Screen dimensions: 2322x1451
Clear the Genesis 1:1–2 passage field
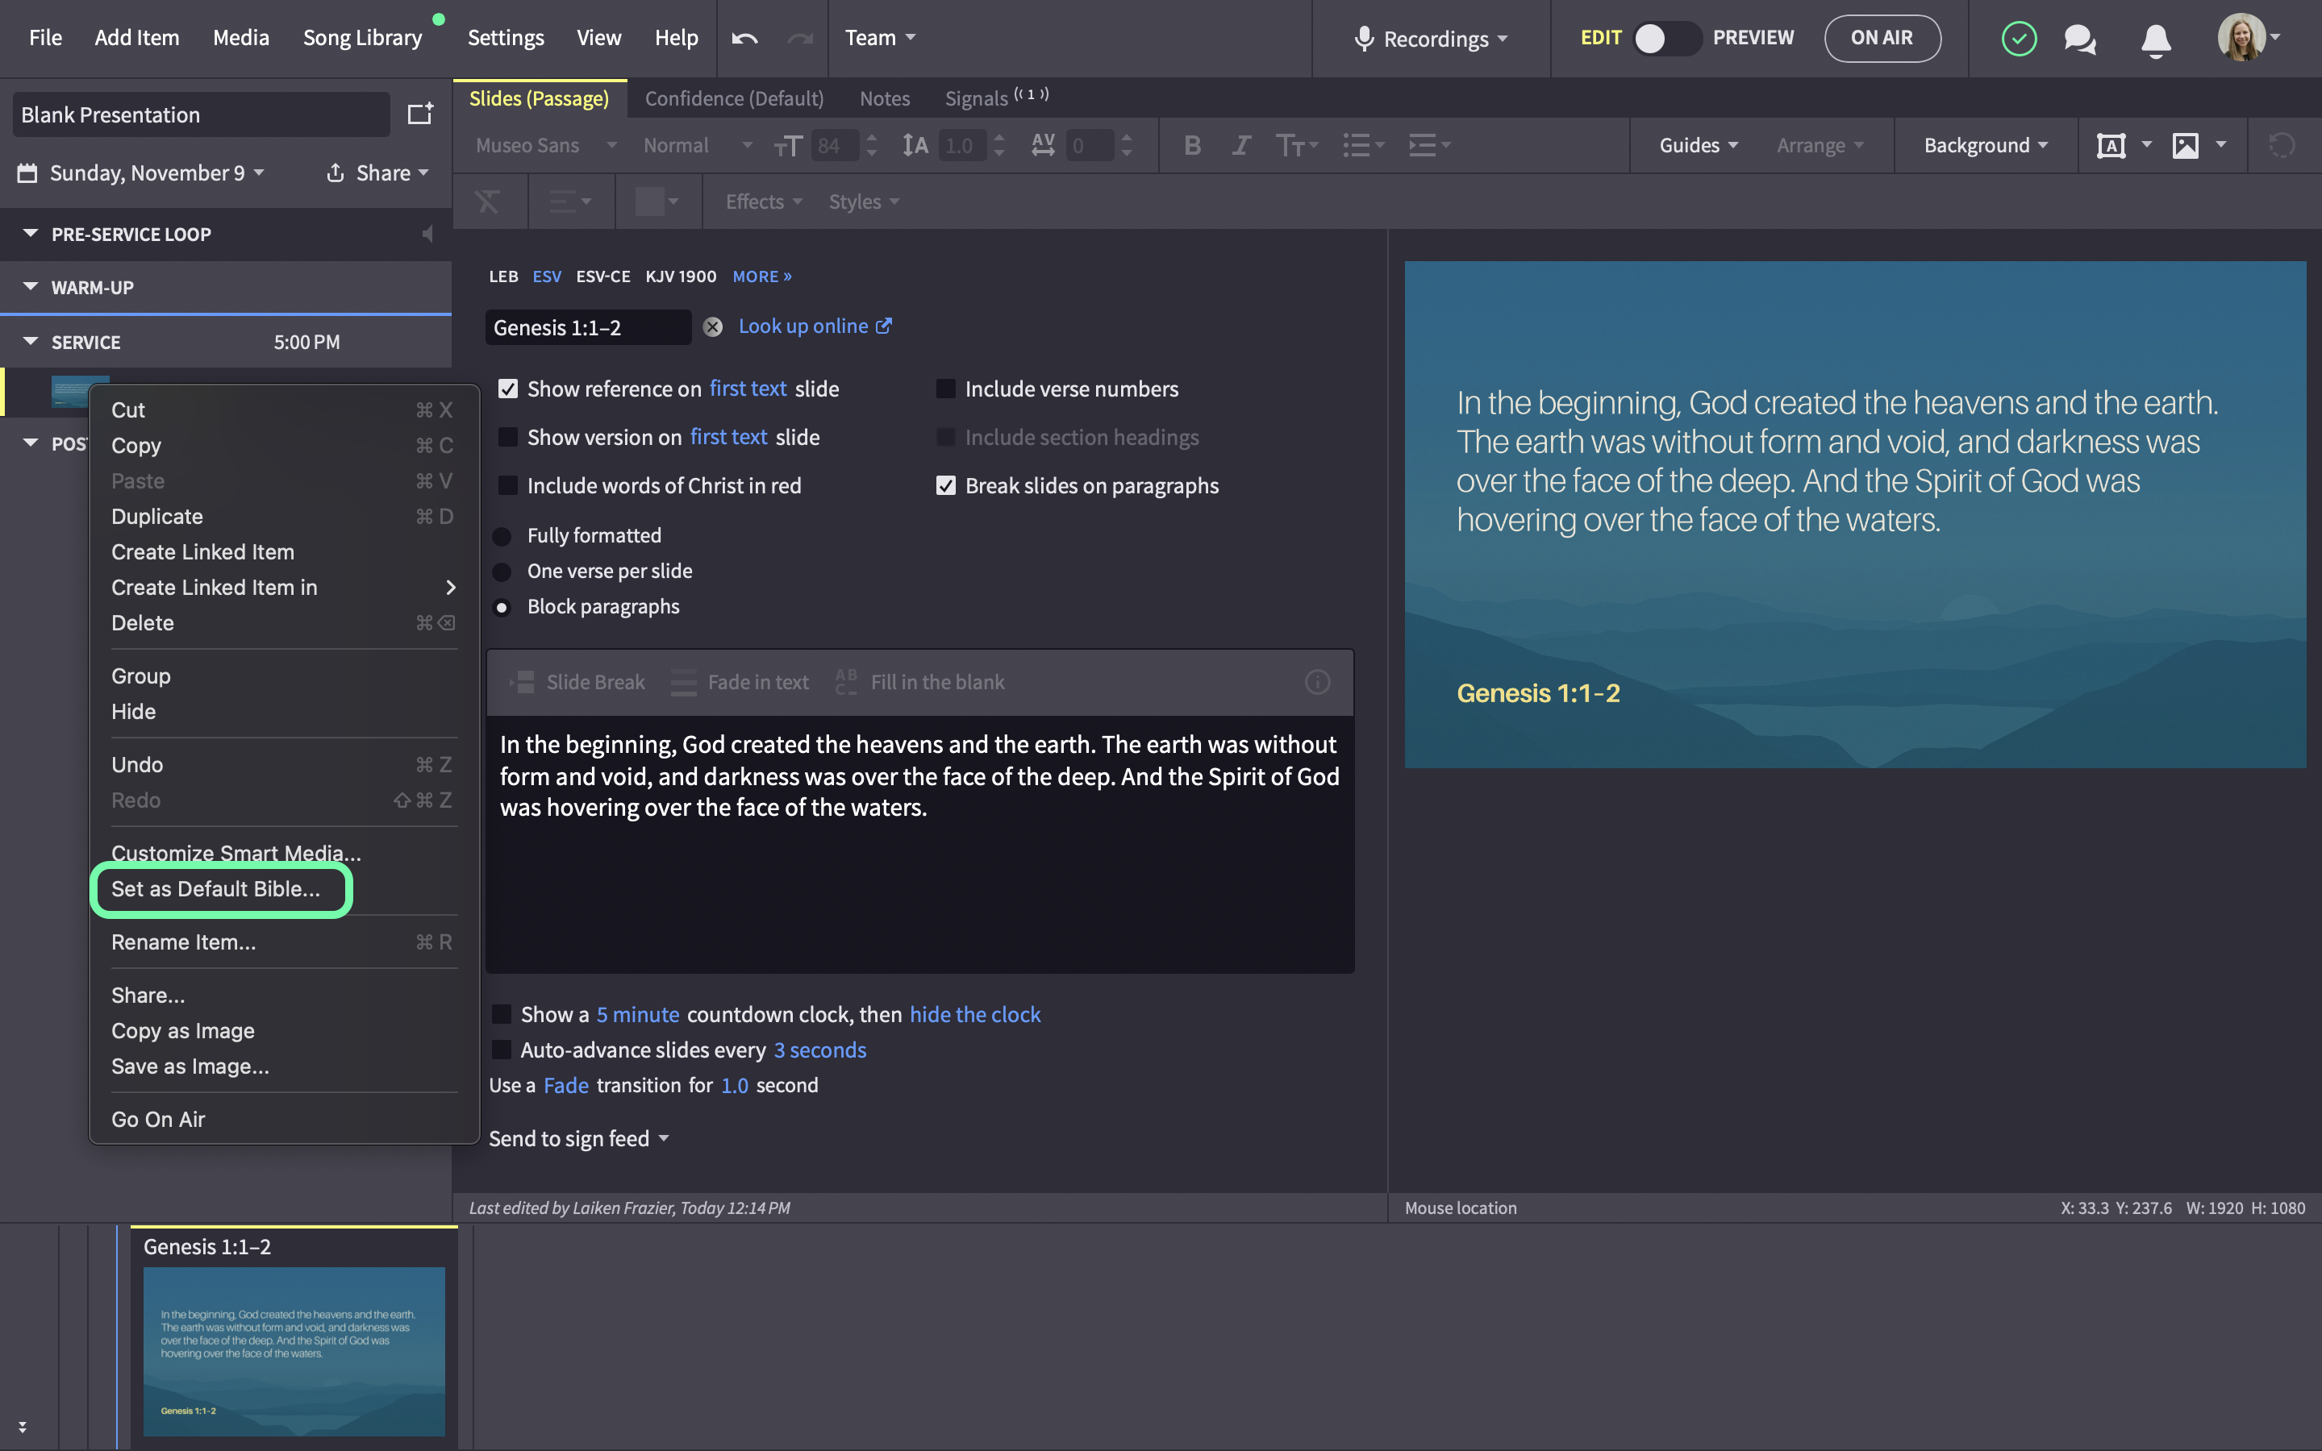click(712, 327)
